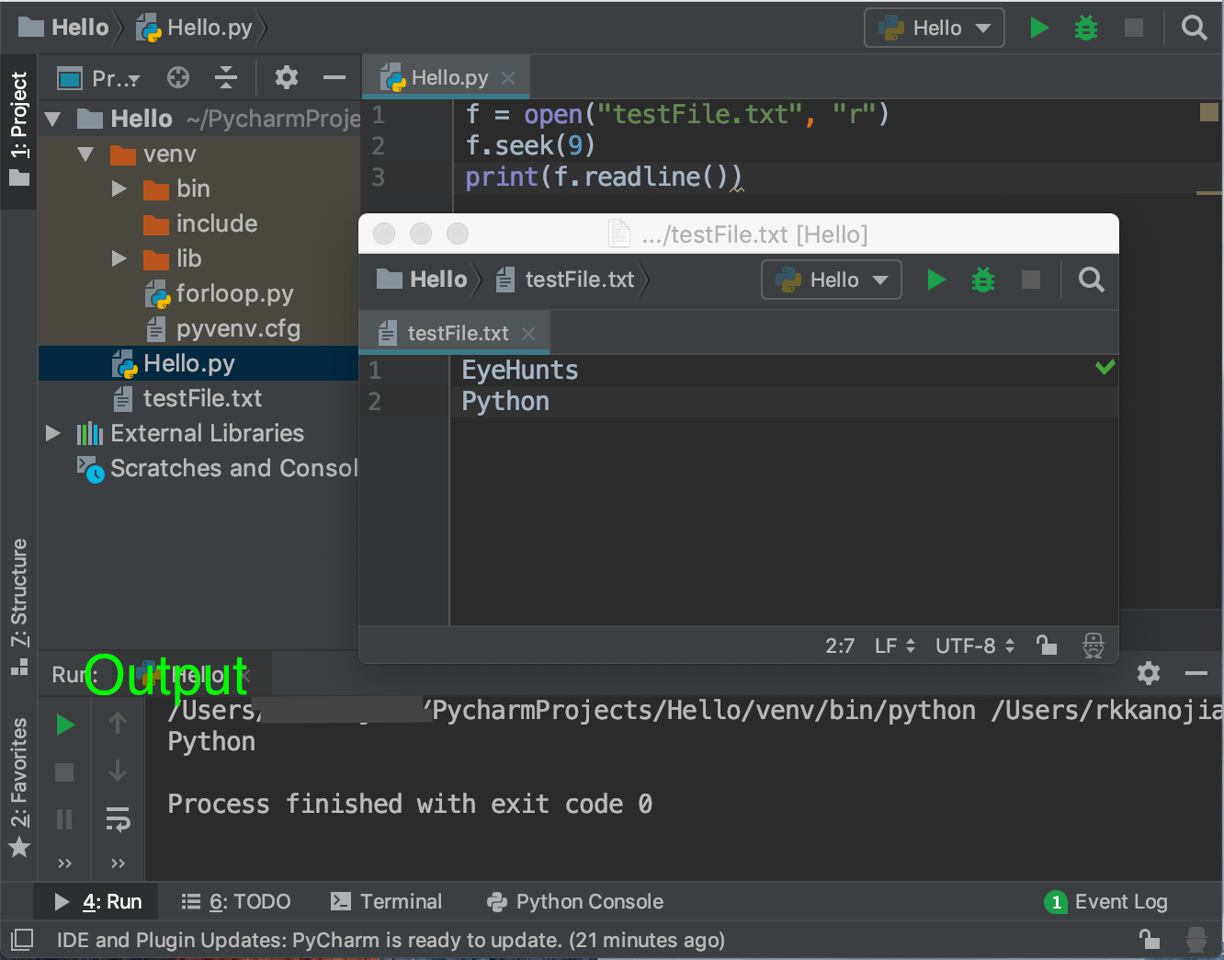The image size is (1224, 960).
Task: Toggle read-only lock in testFile.txt status bar
Action: pos(1047,645)
